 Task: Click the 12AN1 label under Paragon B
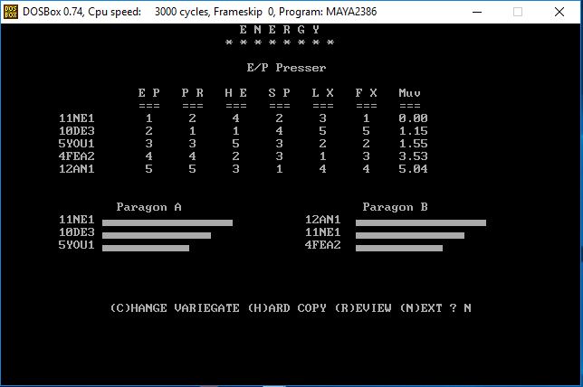pyautogui.click(x=322, y=220)
